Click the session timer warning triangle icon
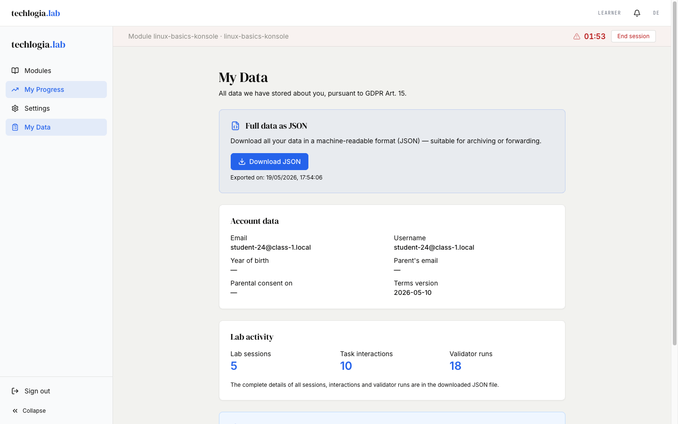Screen dimensions: 678x424 (x=577, y=36)
